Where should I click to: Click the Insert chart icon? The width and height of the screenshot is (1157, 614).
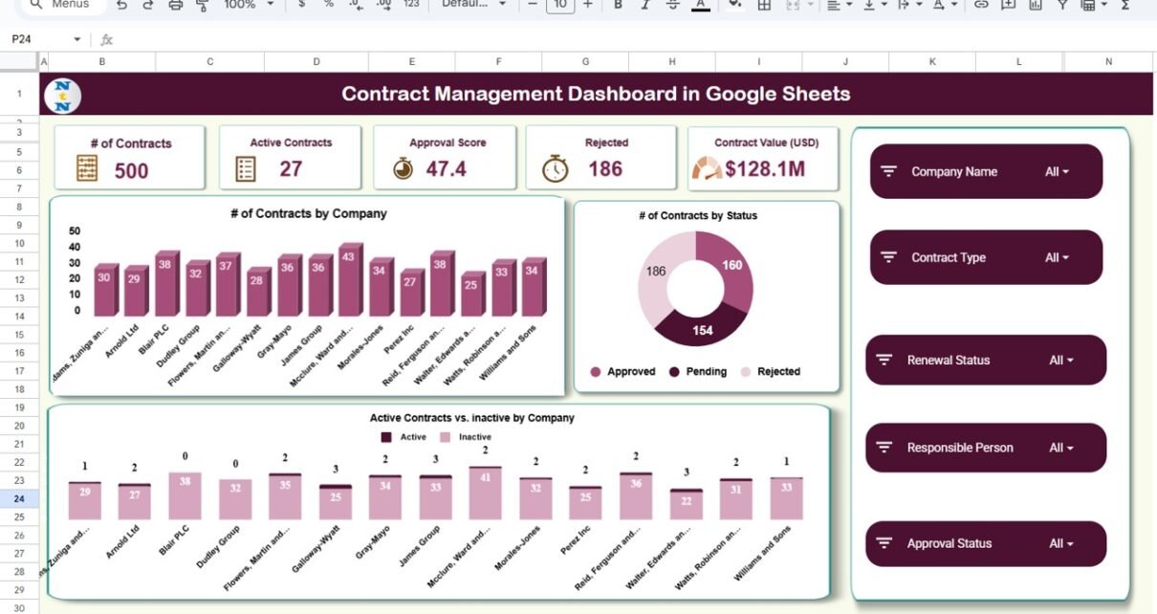click(1036, 5)
